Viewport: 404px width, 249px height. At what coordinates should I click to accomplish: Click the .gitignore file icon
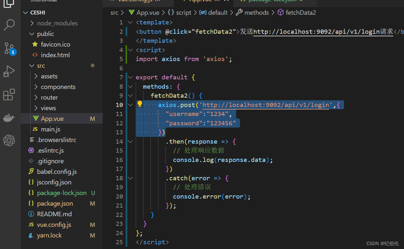pyautogui.click(x=31, y=161)
